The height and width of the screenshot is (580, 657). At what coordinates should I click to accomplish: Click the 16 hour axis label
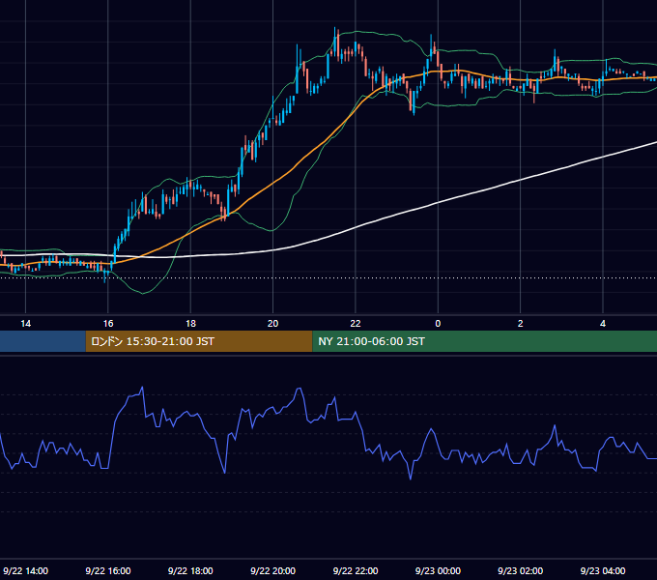[x=108, y=324]
